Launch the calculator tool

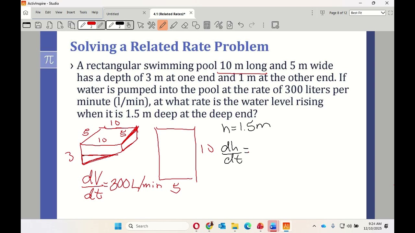click(207, 25)
